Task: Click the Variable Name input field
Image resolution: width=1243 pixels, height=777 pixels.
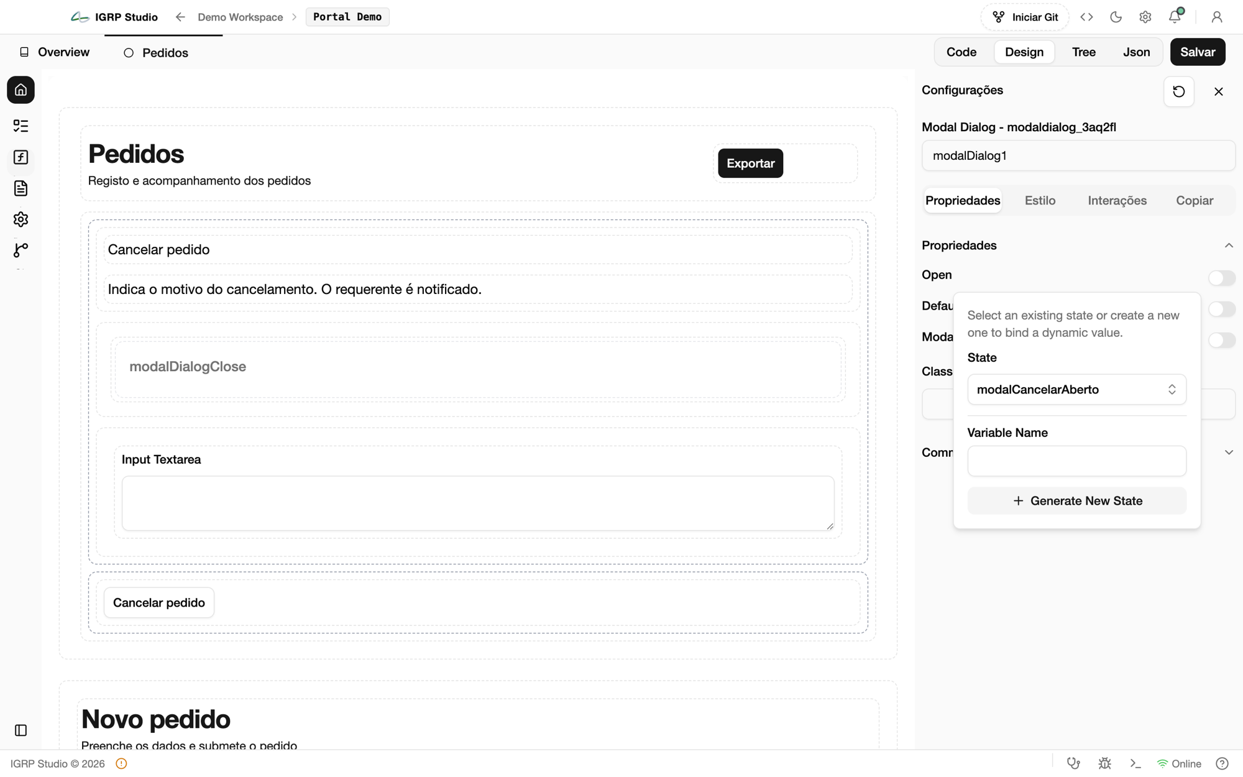Action: click(1076, 461)
